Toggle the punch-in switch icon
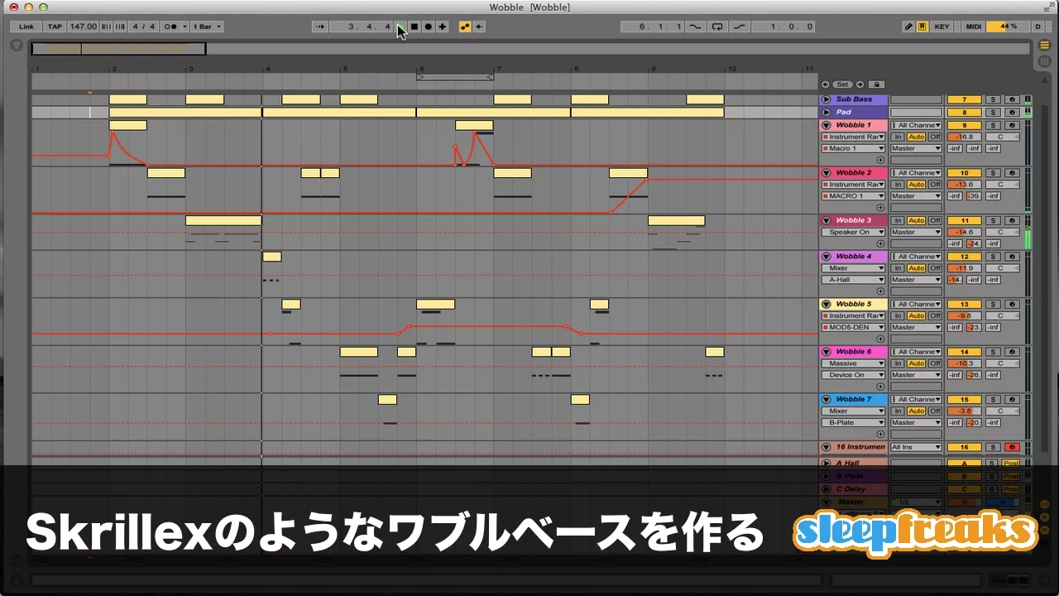This screenshot has height=596, width=1059. pos(695,26)
